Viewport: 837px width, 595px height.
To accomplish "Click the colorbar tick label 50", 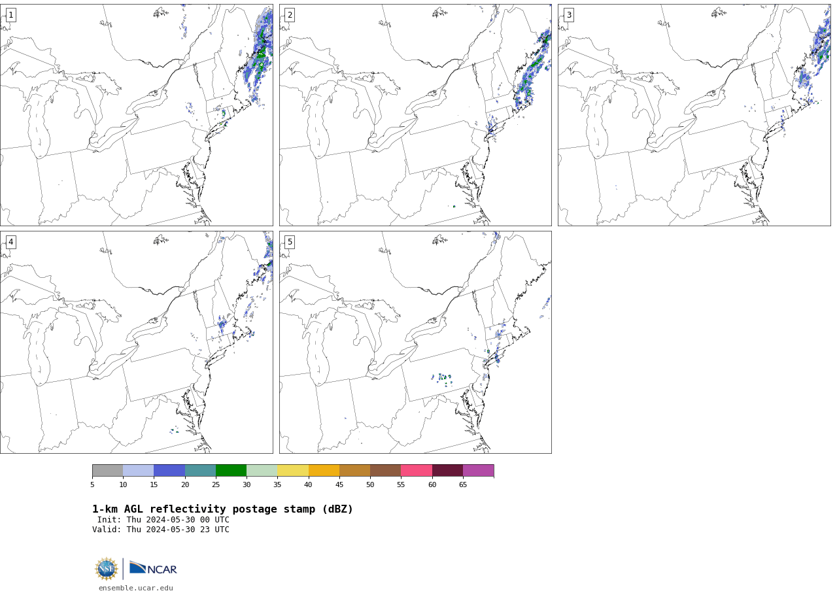I will 370,484.
